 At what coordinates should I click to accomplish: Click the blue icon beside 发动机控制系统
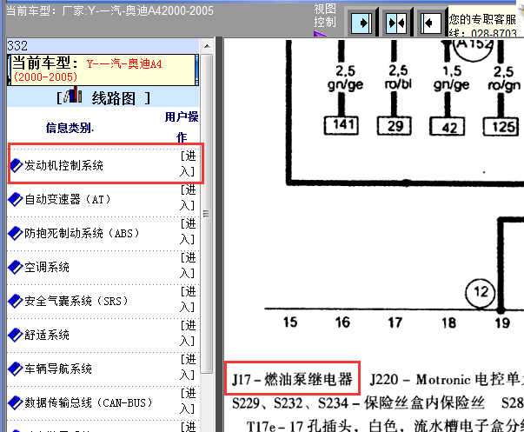pos(15,165)
